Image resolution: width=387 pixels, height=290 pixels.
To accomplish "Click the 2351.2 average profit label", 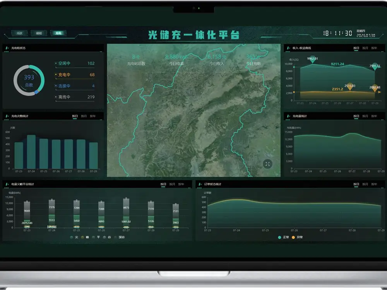I will tap(337, 89).
